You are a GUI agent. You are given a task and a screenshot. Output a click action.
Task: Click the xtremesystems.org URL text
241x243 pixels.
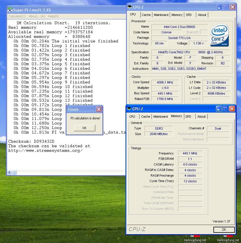point(46,151)
